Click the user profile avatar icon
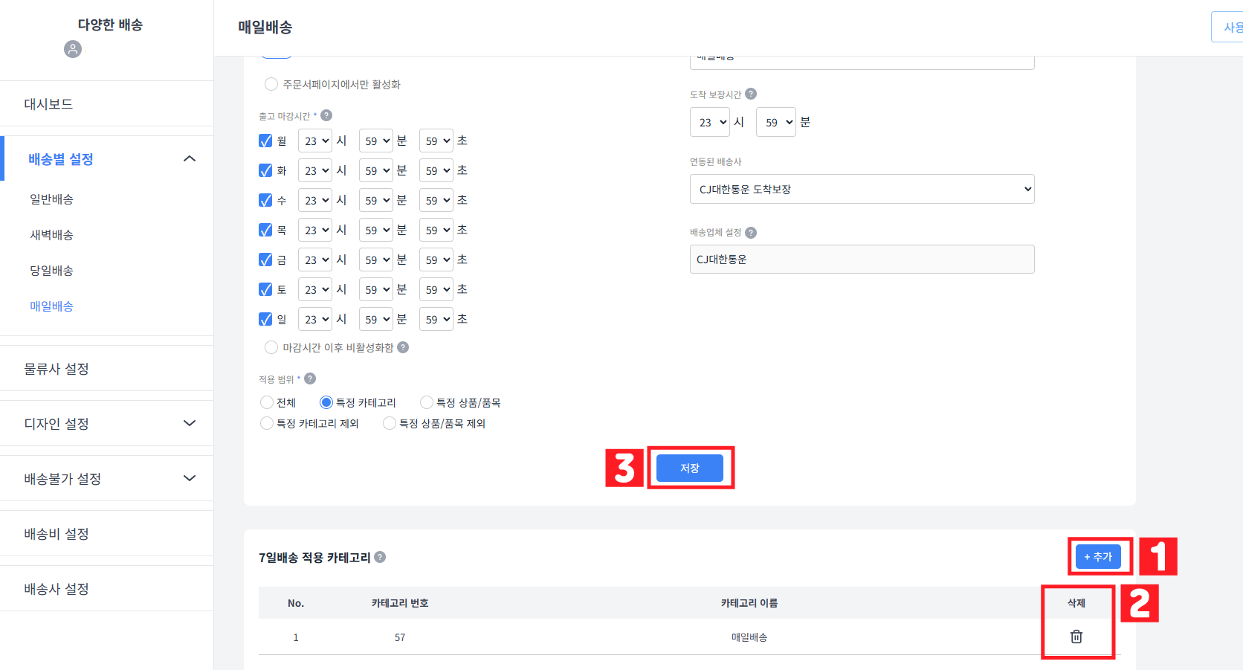Screen dimensions: 1243x670 pos(73,49)
